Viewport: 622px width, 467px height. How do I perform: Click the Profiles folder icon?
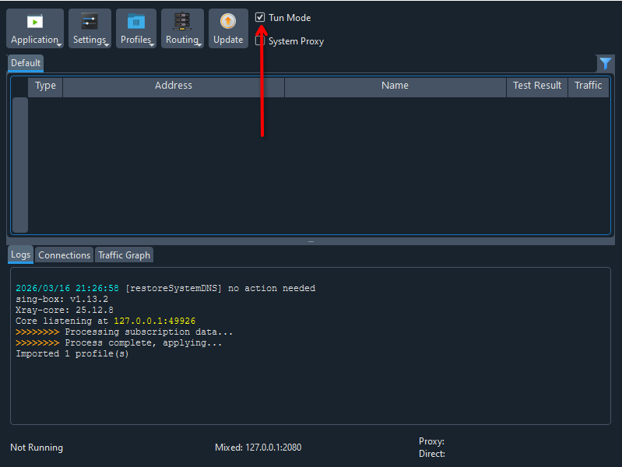click(x=136, y=23)
